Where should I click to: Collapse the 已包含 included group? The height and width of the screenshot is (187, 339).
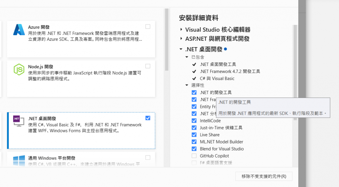pyautogui.click(x=187, y=57)
